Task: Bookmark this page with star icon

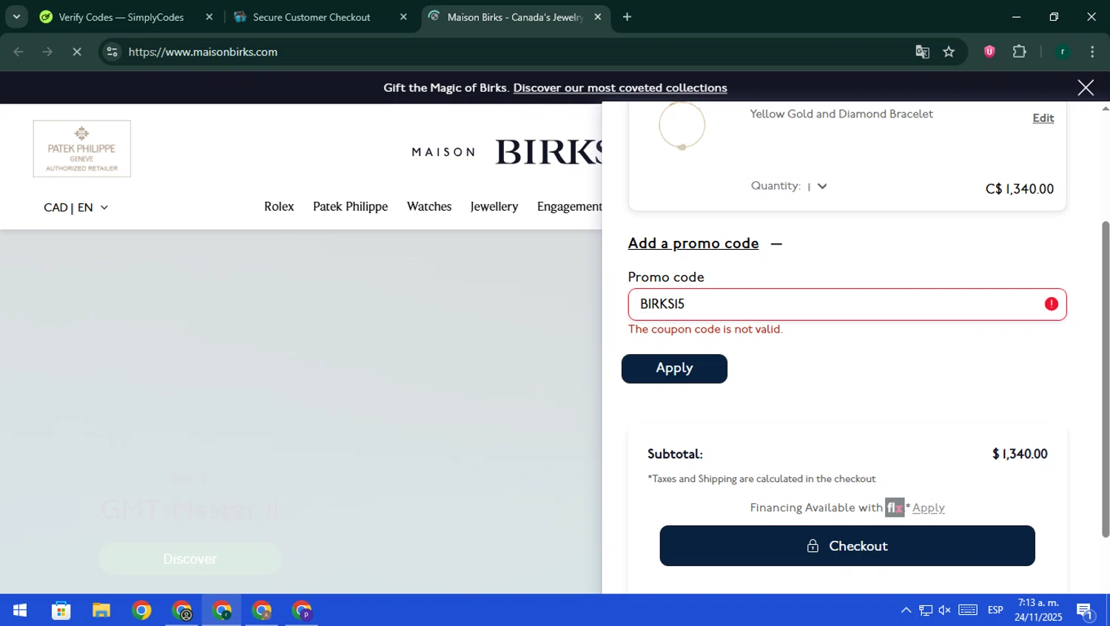Action: coord(949,52)
